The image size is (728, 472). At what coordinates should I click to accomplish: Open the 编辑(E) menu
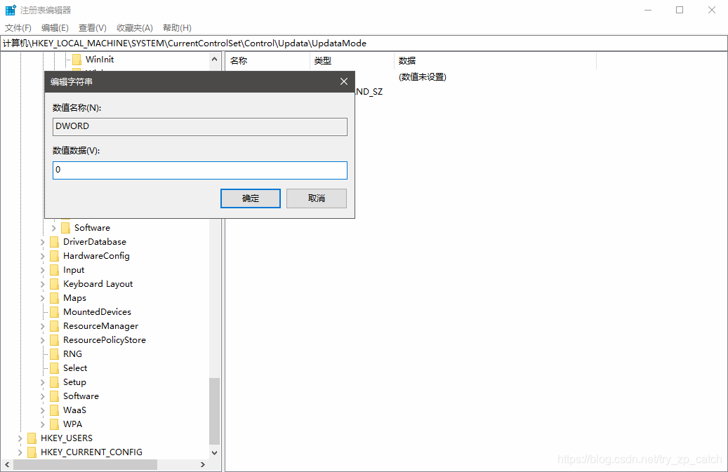[x=55, y=28]
